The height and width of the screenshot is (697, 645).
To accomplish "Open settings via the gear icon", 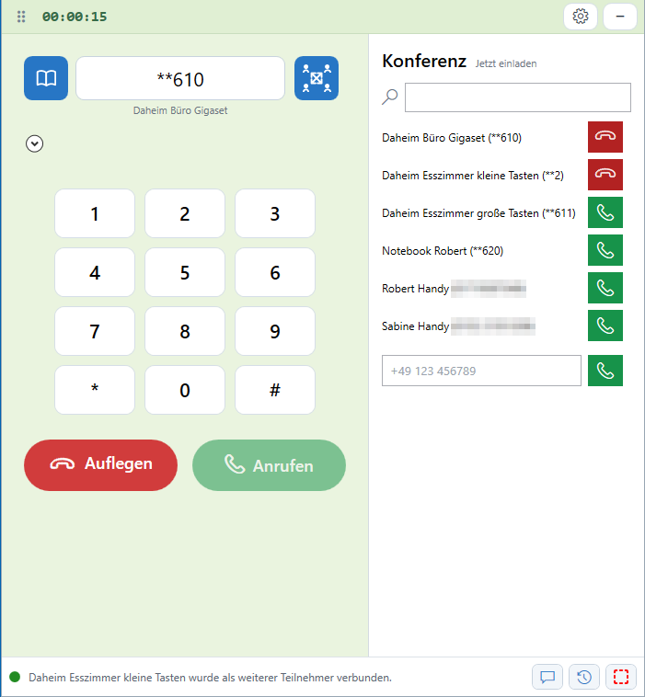I will click(580, 17).
